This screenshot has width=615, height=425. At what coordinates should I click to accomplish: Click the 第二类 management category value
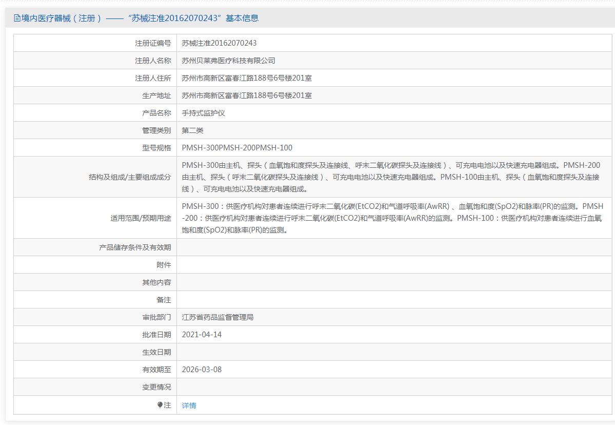point(192,130)
